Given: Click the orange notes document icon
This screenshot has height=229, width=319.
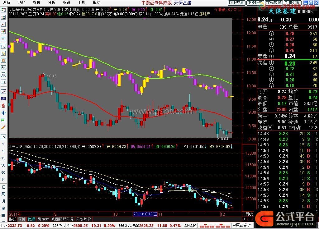Looking at the screenshot, I should click(3, 61).
